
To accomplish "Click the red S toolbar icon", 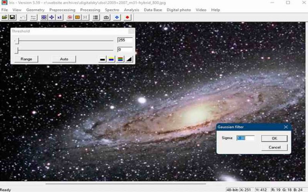I will click(x=69, y=17).
